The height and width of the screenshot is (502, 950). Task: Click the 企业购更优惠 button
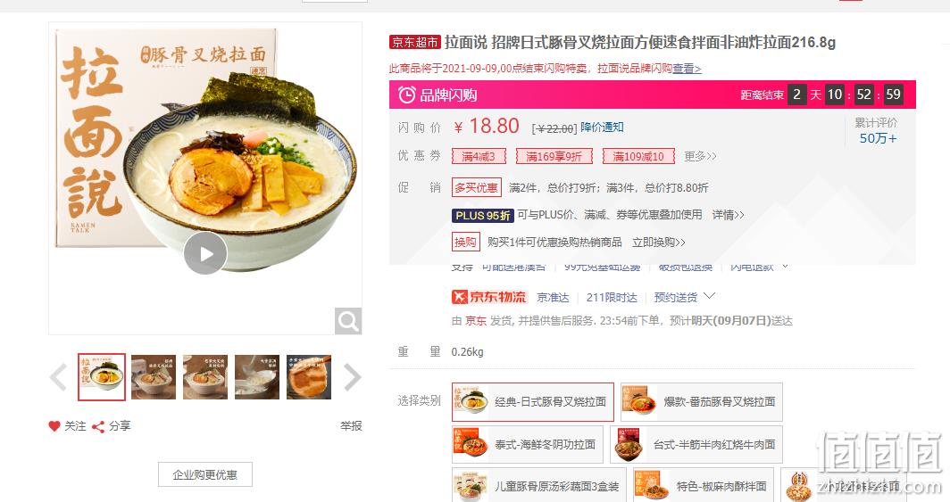[x=204, y=474]
